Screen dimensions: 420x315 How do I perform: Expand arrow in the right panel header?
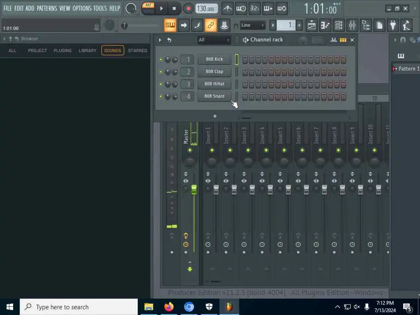tap(395, 40)
